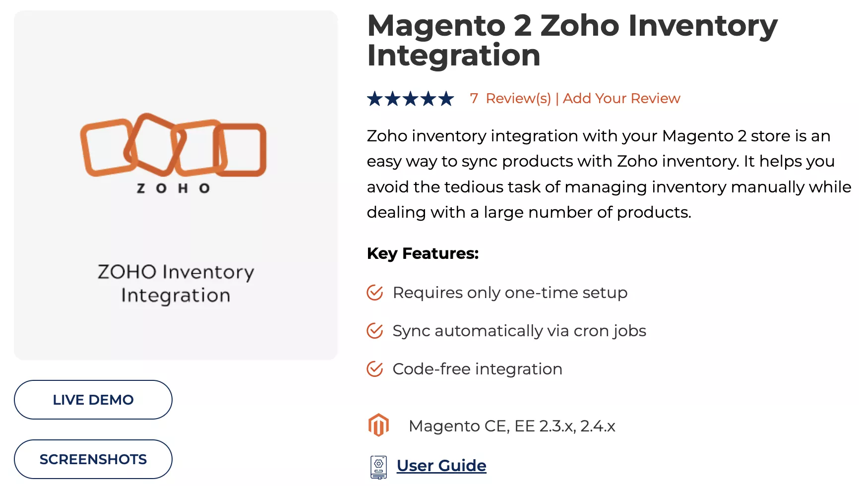Click the Magento 2 Zoho Inventory Integration title
This screenshot has width=859, height=486.
[571, 40]
